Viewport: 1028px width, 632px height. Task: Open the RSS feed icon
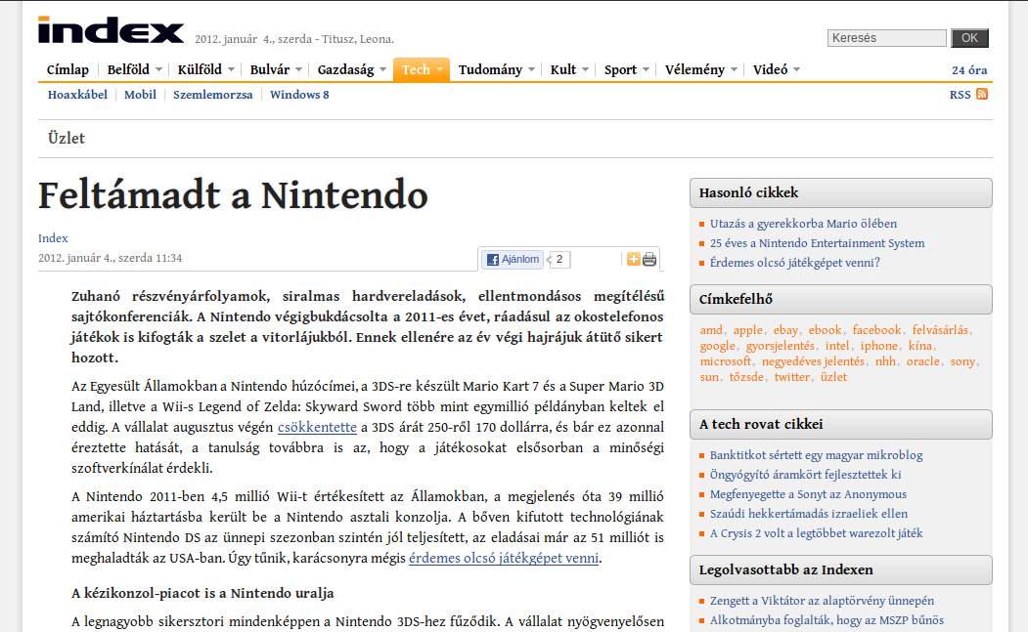[x=981, y=95]
